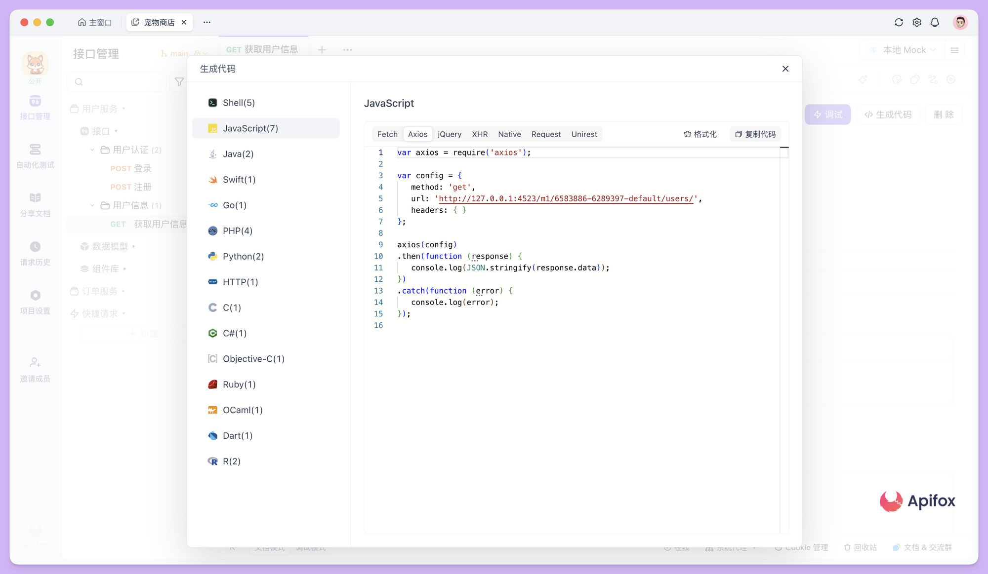Open the settings gear icon
988x574 pixels.
coord(916,22)
